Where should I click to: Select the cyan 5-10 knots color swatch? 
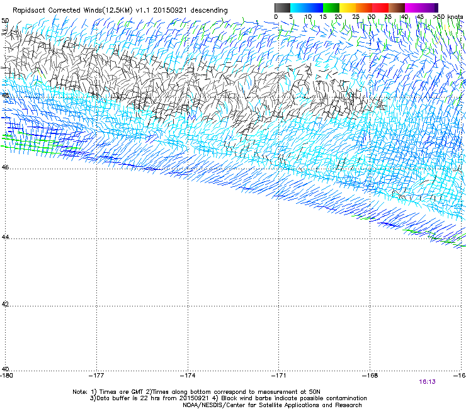click(x=298, y=8)
